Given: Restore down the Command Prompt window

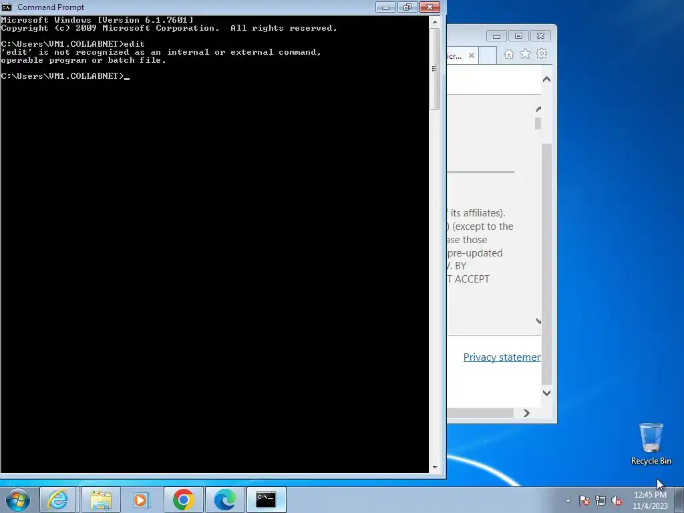Looking at the screenshot, I should tap(407, 7).
